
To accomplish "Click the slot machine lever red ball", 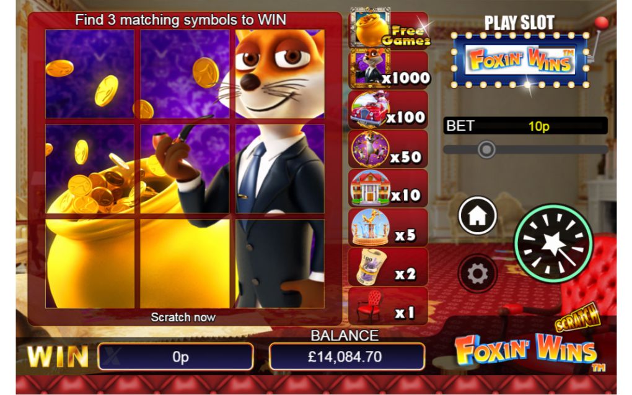I will point(602,23).
